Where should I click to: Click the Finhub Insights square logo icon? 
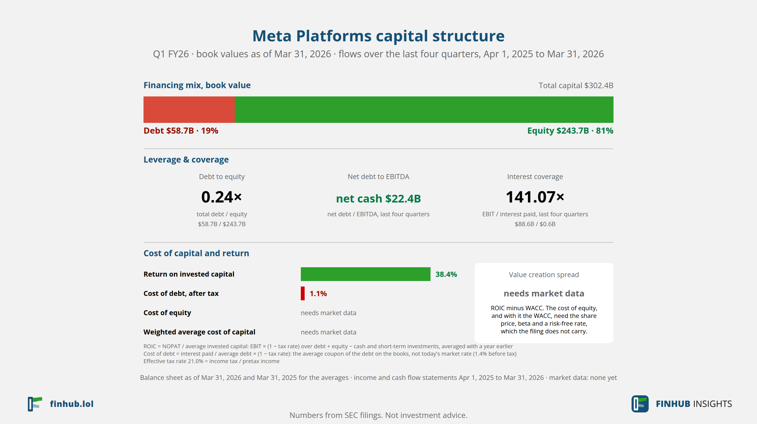pos(640,404)
